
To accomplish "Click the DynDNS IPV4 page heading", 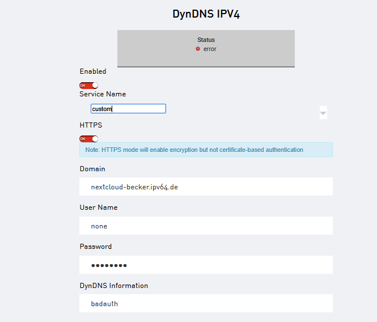I will [206, 14].
